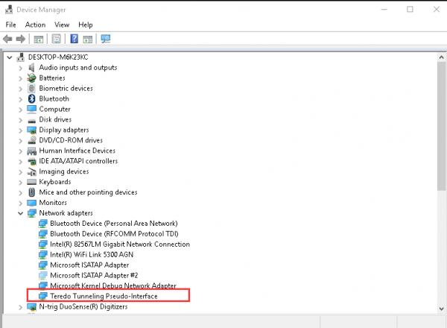
Task: Click the Bluetooth logo icon
Action: click(x=31, y=98)
